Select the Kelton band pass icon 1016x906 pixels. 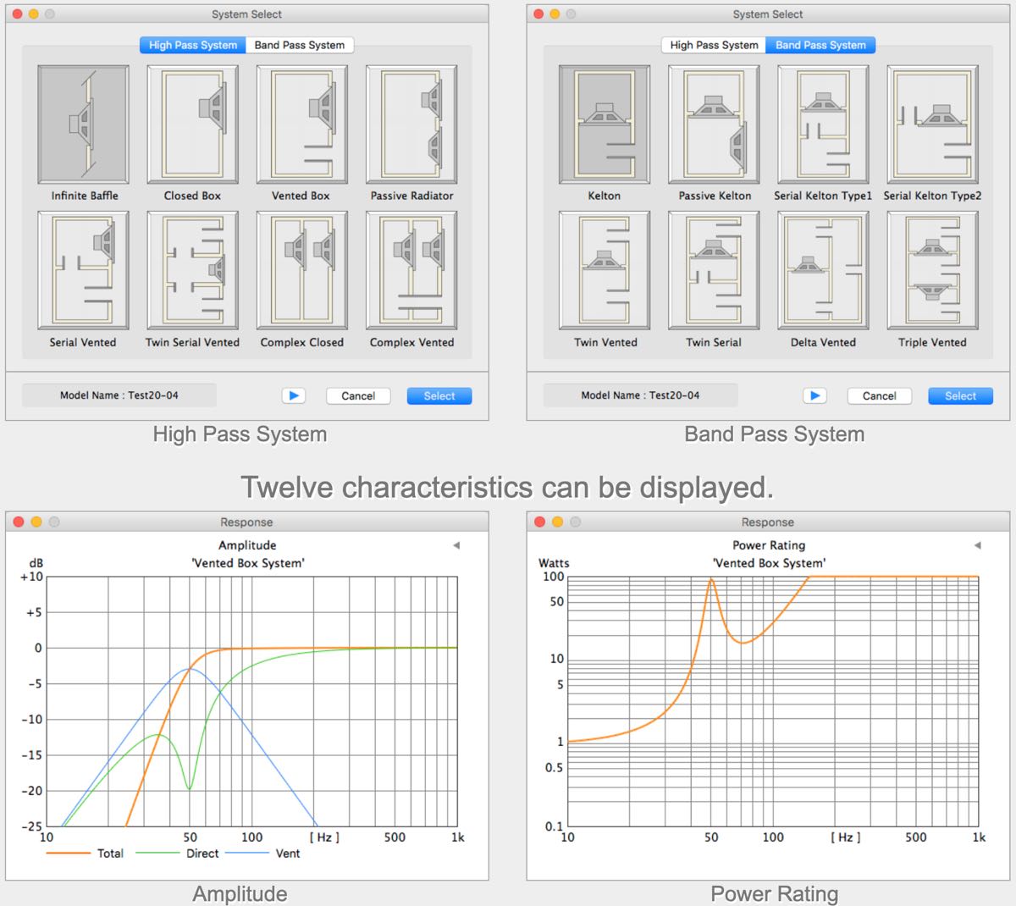pos(604,124)
